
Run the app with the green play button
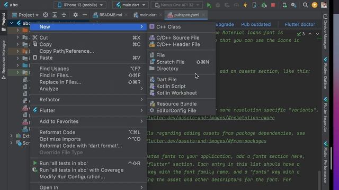tap(209, 5)
